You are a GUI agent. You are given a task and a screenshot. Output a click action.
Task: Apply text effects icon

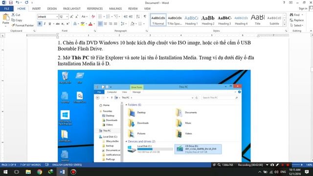[75, 24]
